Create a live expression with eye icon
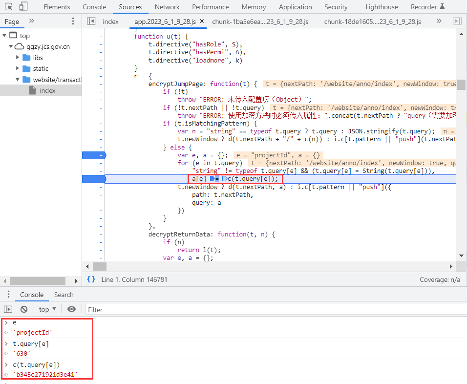467x384 pixels. pos(72,309)
